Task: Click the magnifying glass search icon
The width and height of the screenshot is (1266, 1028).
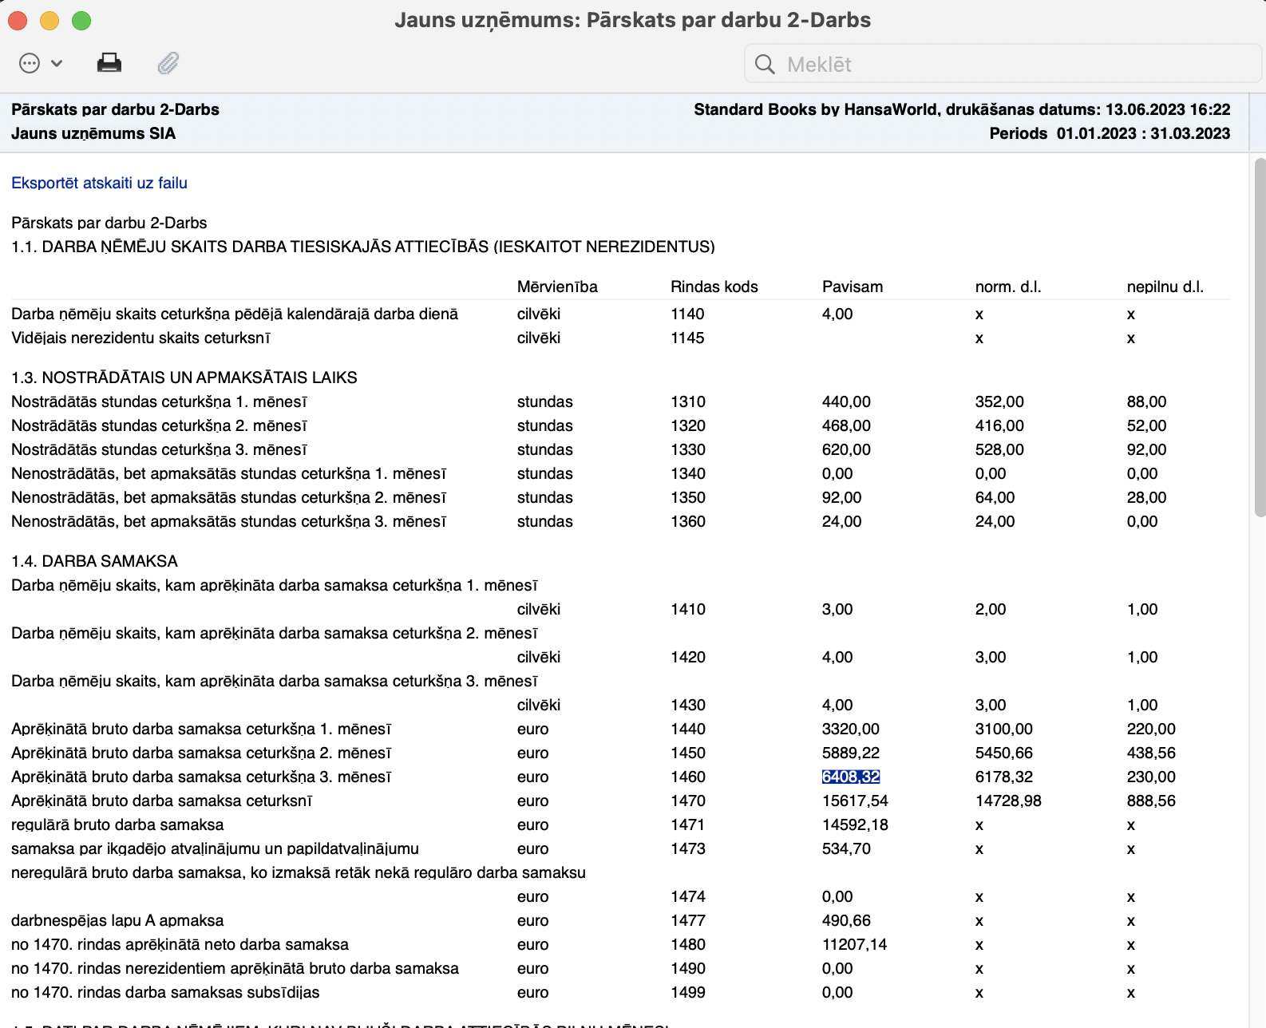Action: pos(765,65)
